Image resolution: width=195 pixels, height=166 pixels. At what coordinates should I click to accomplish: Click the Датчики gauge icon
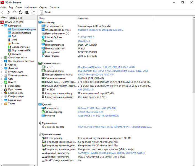pos(9,54)
